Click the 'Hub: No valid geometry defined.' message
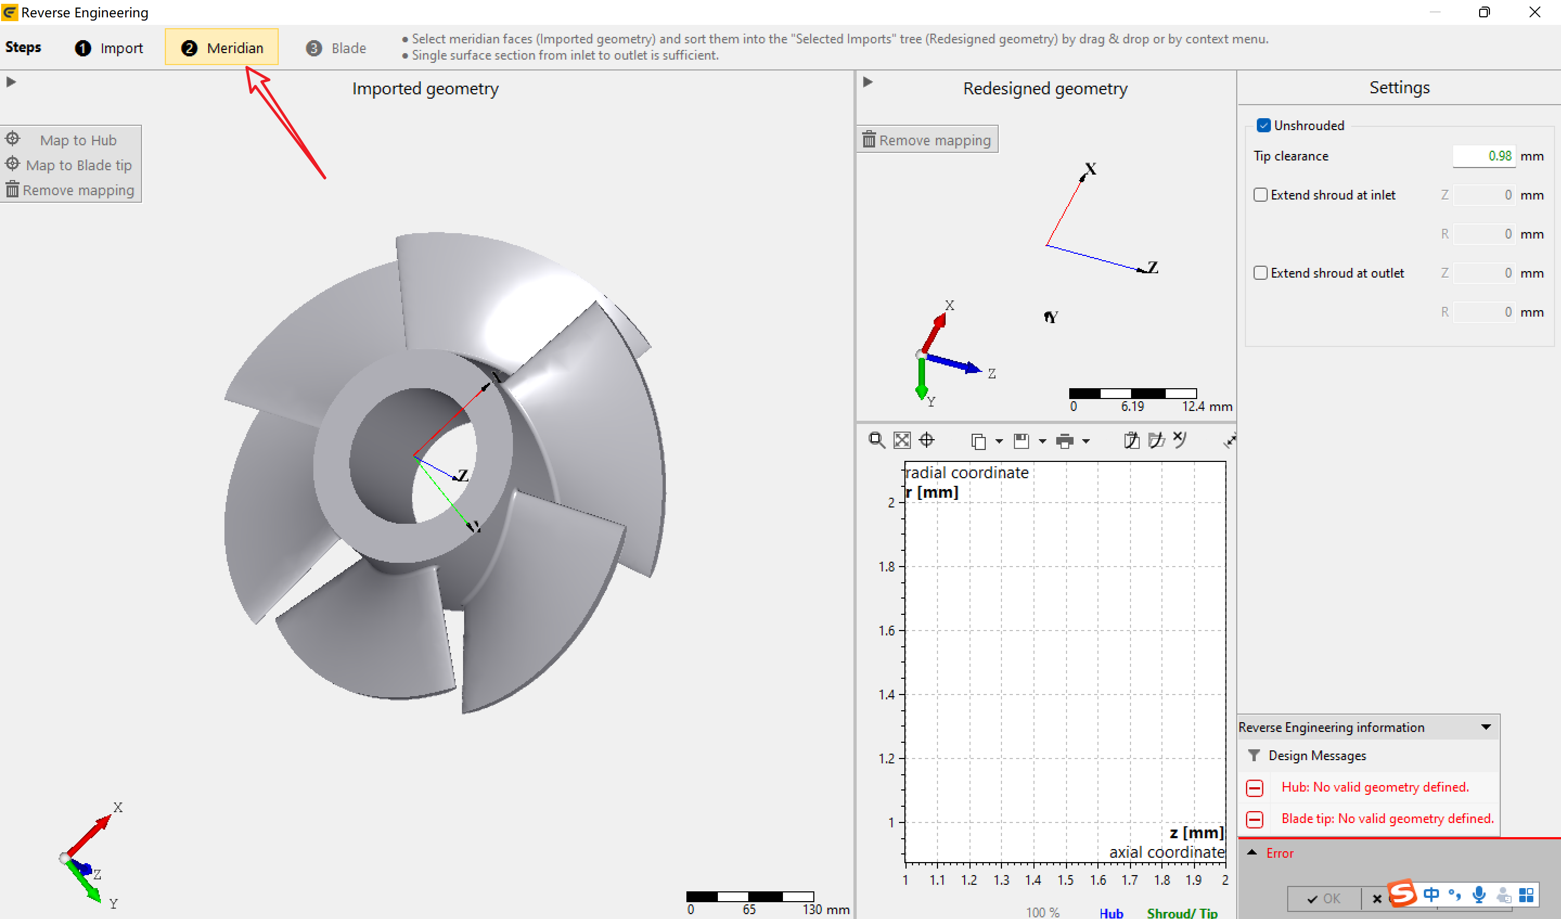 tap(1375, 787)
